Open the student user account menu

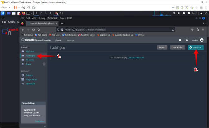(197, 40)
